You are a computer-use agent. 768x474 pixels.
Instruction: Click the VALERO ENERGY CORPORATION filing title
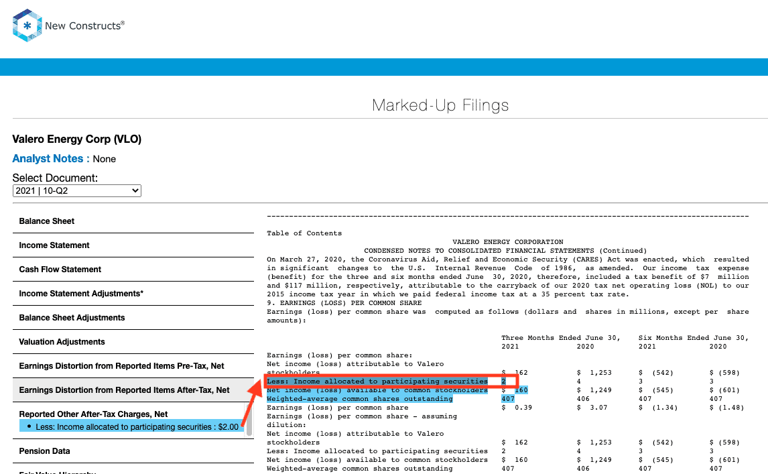point(508,242)
